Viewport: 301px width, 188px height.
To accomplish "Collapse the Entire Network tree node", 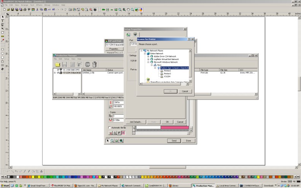I will (145, 54).
